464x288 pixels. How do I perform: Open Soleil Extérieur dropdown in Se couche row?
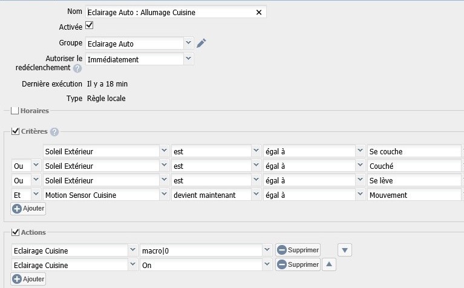pyautogui.click(x=164, y=151)
